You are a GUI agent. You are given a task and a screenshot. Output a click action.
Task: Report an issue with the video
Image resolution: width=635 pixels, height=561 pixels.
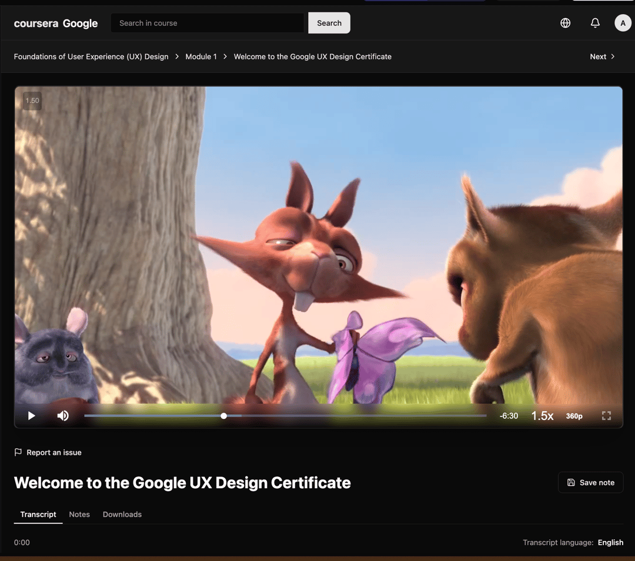coord(48,452)
